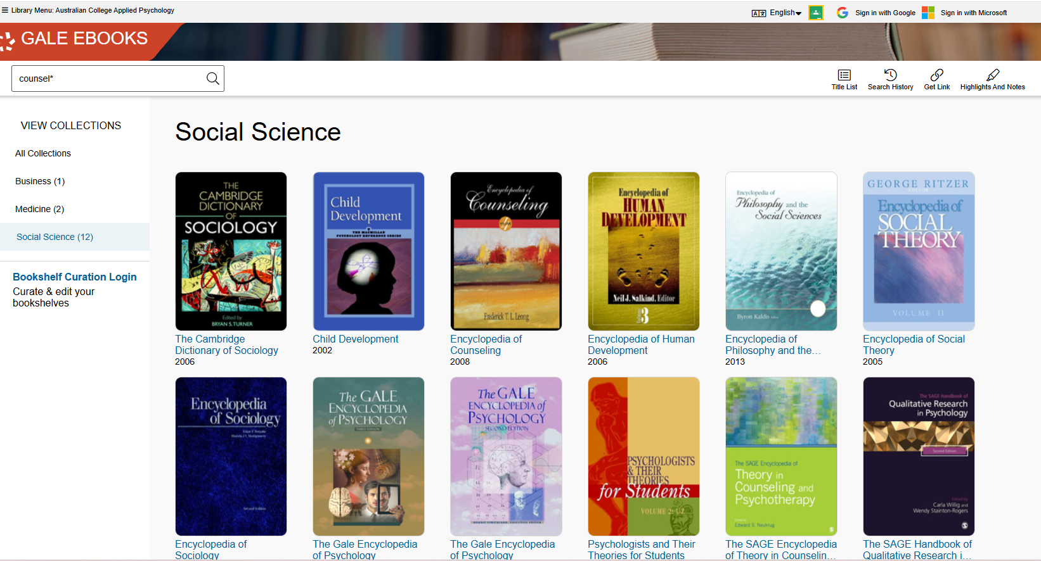Screen dimensions: 1041x561
Task: Open the Encyclopedia of Human Development cover
Action: (643, 251)
